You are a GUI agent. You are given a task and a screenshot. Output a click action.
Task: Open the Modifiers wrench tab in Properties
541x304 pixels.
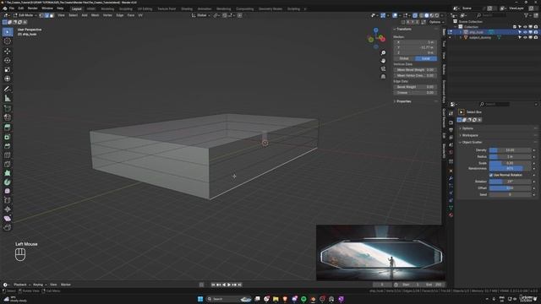tap(451, 178)
